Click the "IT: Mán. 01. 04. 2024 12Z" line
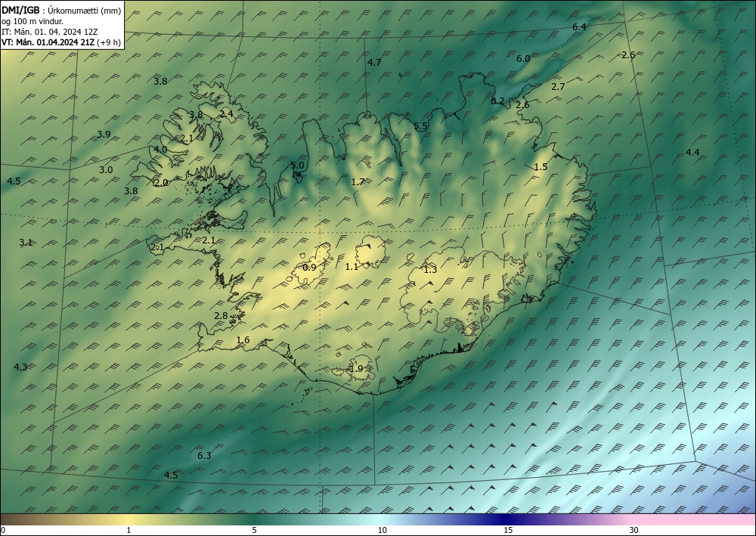Screen dimensions: 756x536 [50, 33]
